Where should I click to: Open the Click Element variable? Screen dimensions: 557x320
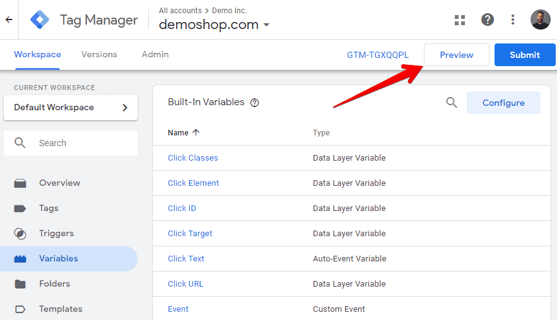pyautogui.click(x=193, y=183)
